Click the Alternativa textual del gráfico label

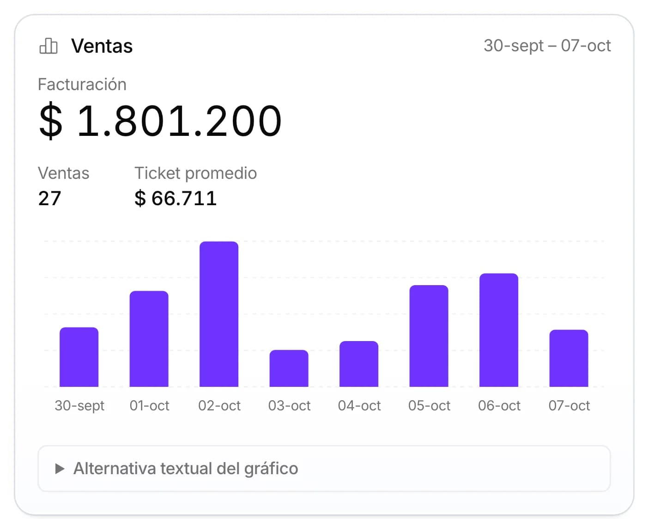(x=186, y=469)
